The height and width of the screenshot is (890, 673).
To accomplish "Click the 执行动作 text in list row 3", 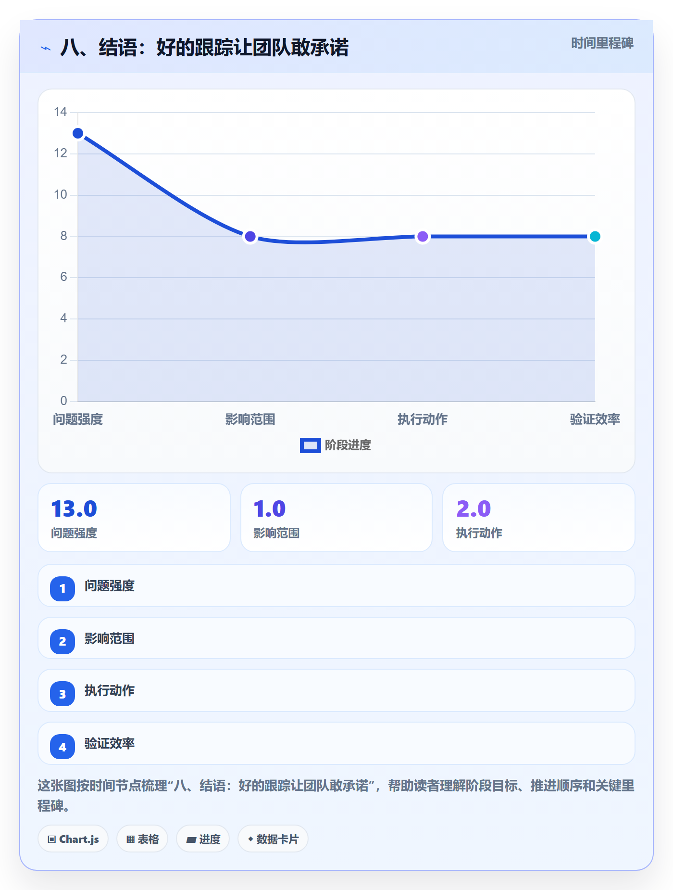I will pyautogui.click(x=110, y=691).
